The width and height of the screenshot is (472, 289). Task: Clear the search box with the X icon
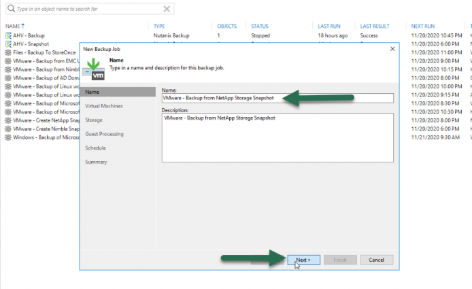coord(167,9)
